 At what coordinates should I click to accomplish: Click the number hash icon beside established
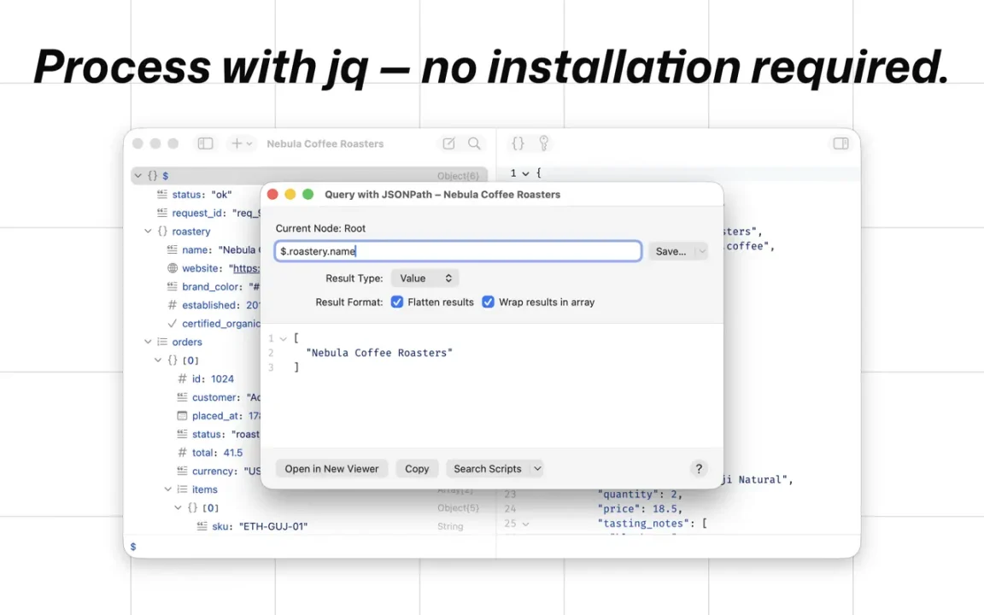172,305
